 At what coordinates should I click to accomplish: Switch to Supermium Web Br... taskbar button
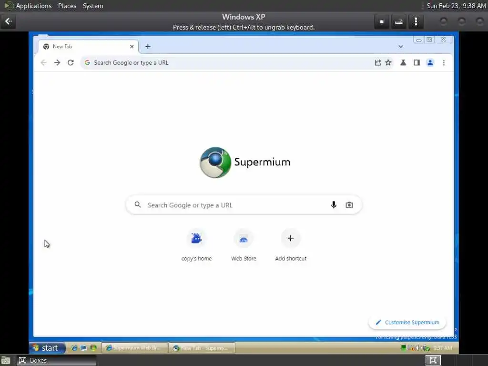coord(134,347)
